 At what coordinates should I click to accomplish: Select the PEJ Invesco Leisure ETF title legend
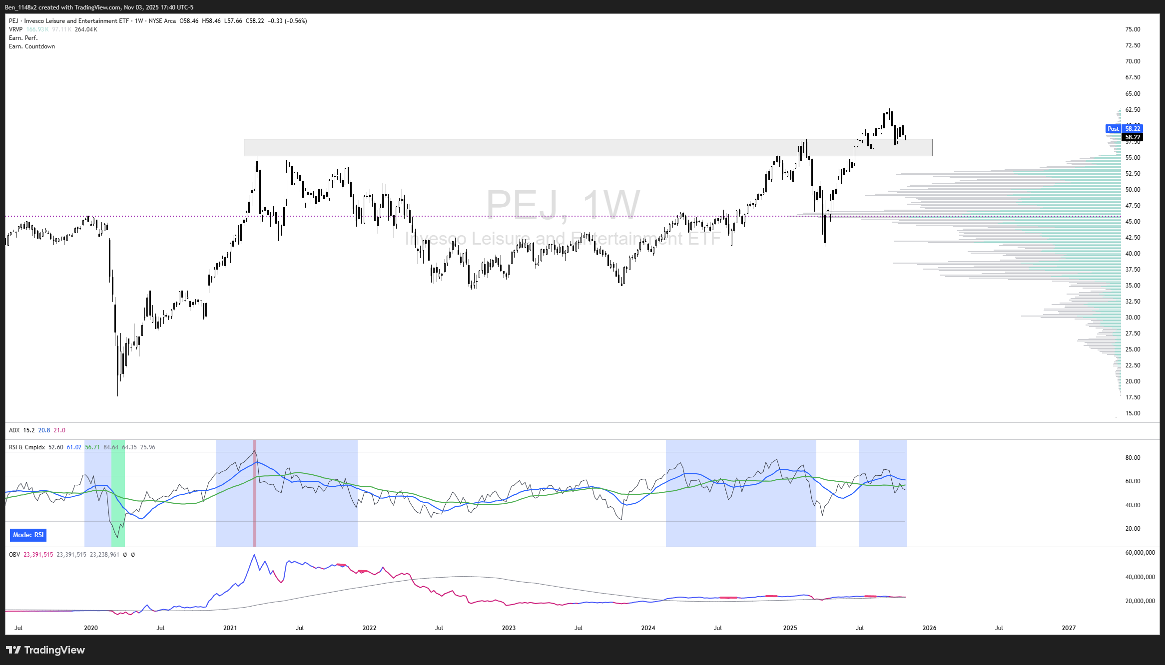(x=75, y=21)
